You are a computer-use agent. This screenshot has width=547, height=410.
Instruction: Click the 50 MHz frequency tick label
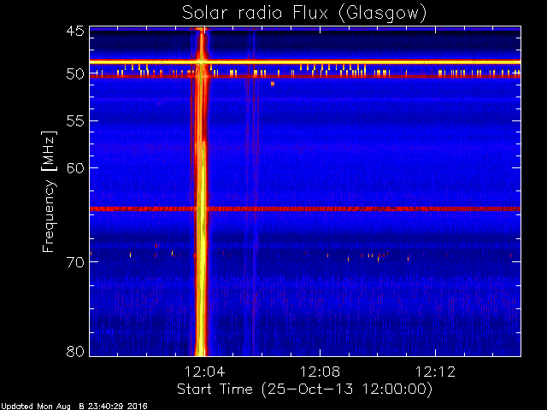[x=75, y=74]
